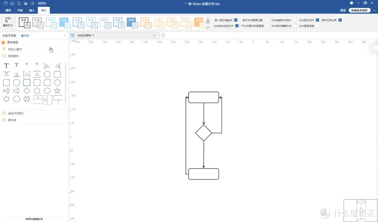The height and width of the screenshot is (222, 378).
Task: Select the six-point star shape
Action: [x=6, y=99]
